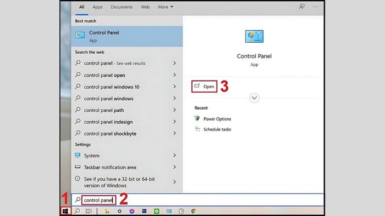This screenshot has width=385, height=216.
Task: Open Power Options from Recent
Action: [x=217, y=119]
